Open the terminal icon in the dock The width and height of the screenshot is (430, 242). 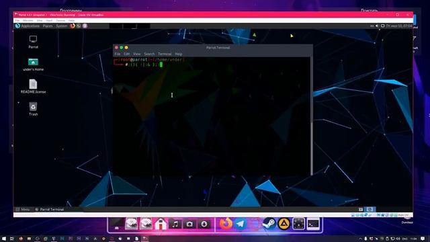[313, 224]
